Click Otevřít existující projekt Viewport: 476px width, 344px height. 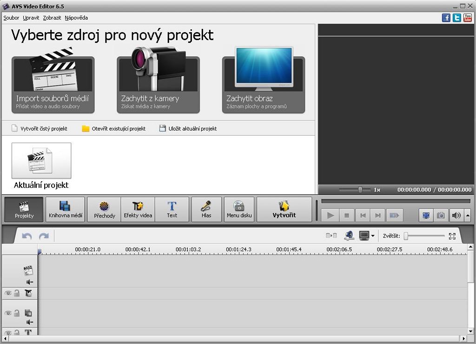click(x=113, y=129)
